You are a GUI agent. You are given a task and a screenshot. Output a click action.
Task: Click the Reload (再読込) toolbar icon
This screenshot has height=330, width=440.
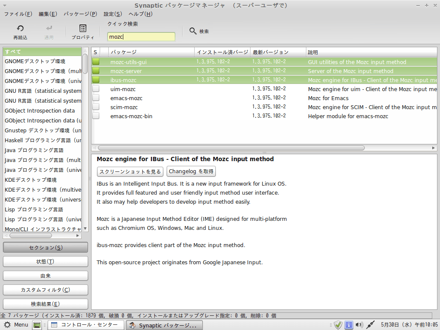[20, 29]
